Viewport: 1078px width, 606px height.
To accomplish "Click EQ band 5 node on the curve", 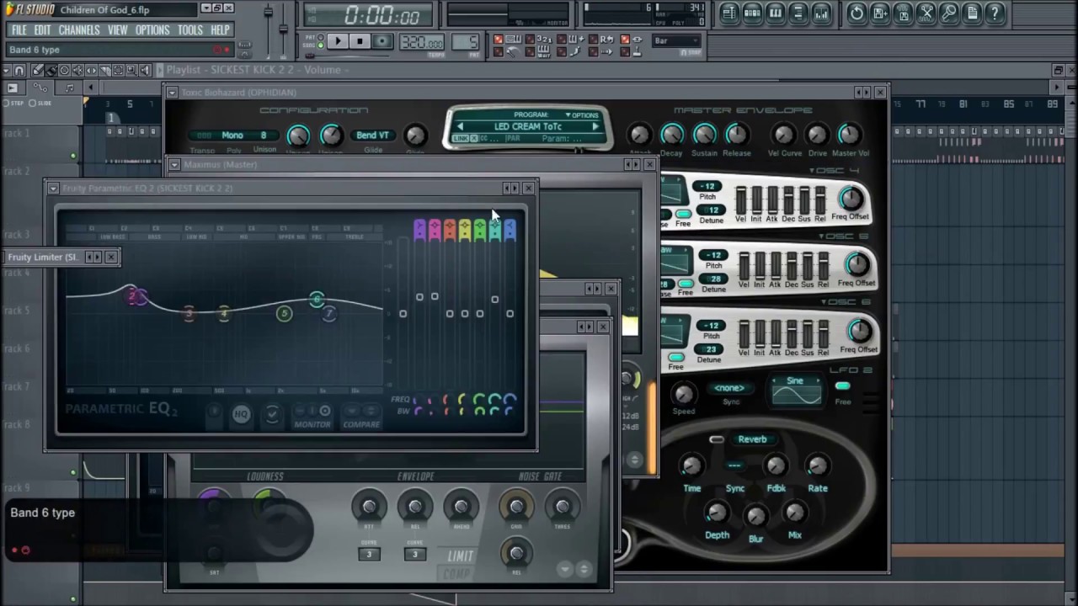I will (284, 313).
